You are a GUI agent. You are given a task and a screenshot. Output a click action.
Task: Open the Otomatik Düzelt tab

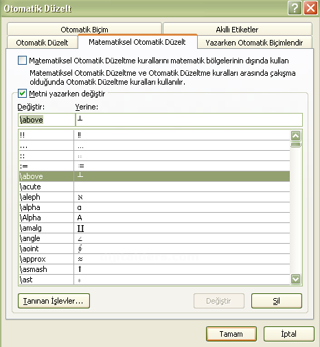(42, 43)
